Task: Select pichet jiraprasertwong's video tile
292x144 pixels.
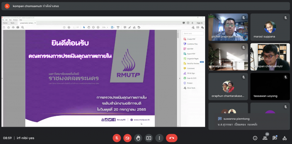Action: (x=228, y=27)
